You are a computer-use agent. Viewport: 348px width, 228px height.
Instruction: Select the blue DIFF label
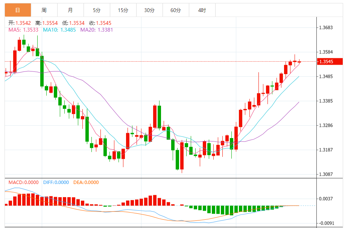coord(55,182)
